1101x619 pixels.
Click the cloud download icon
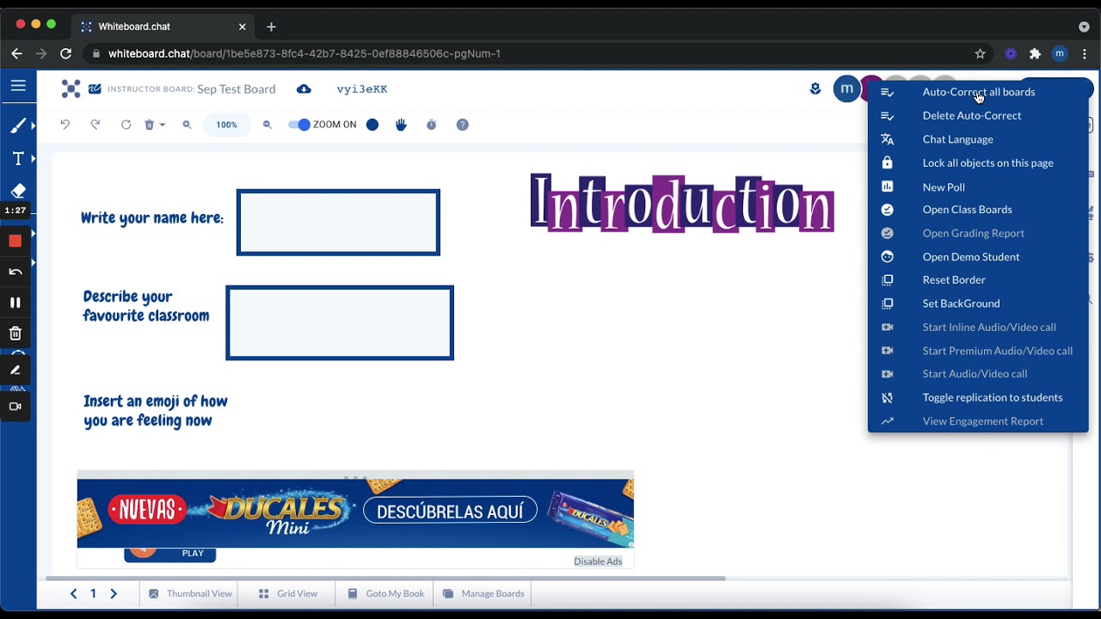click(x=304, y=89)
